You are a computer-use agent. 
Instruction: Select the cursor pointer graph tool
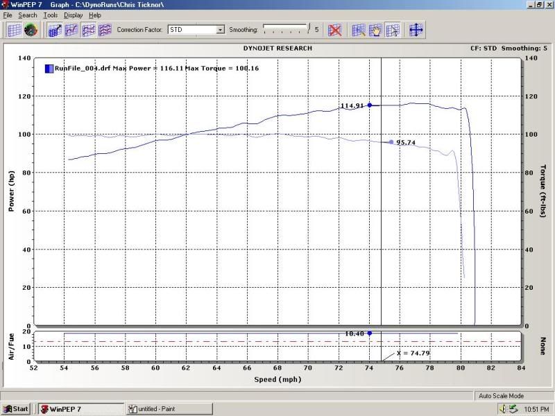point(393,30)
